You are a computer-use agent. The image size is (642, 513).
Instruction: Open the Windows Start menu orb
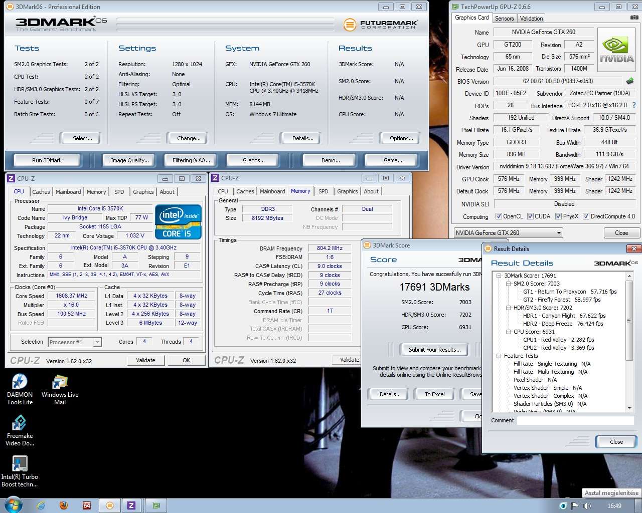tap(13, 505)
